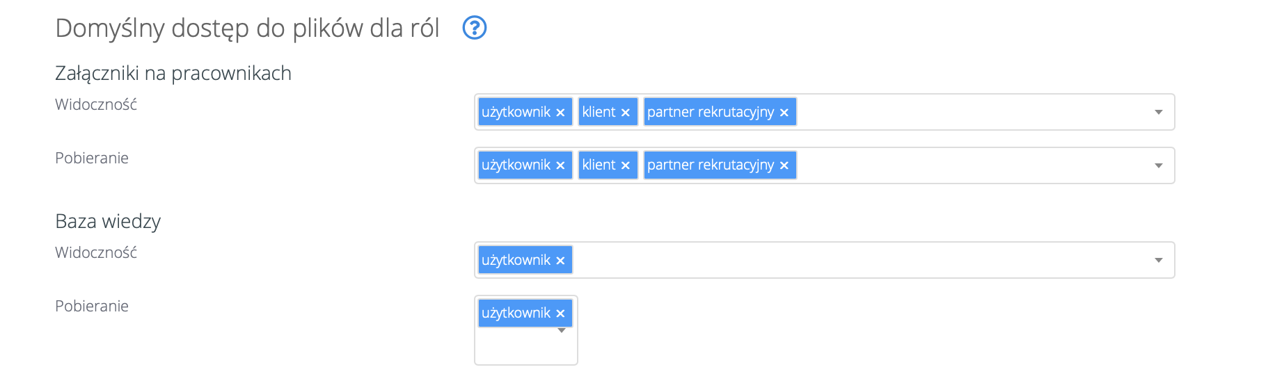This screenshot has width=1275, height=374.
Task: Remove partner rekrutacyjny from attachments Pobieranie
Action: pyautogui.click(x=784, y=165)
